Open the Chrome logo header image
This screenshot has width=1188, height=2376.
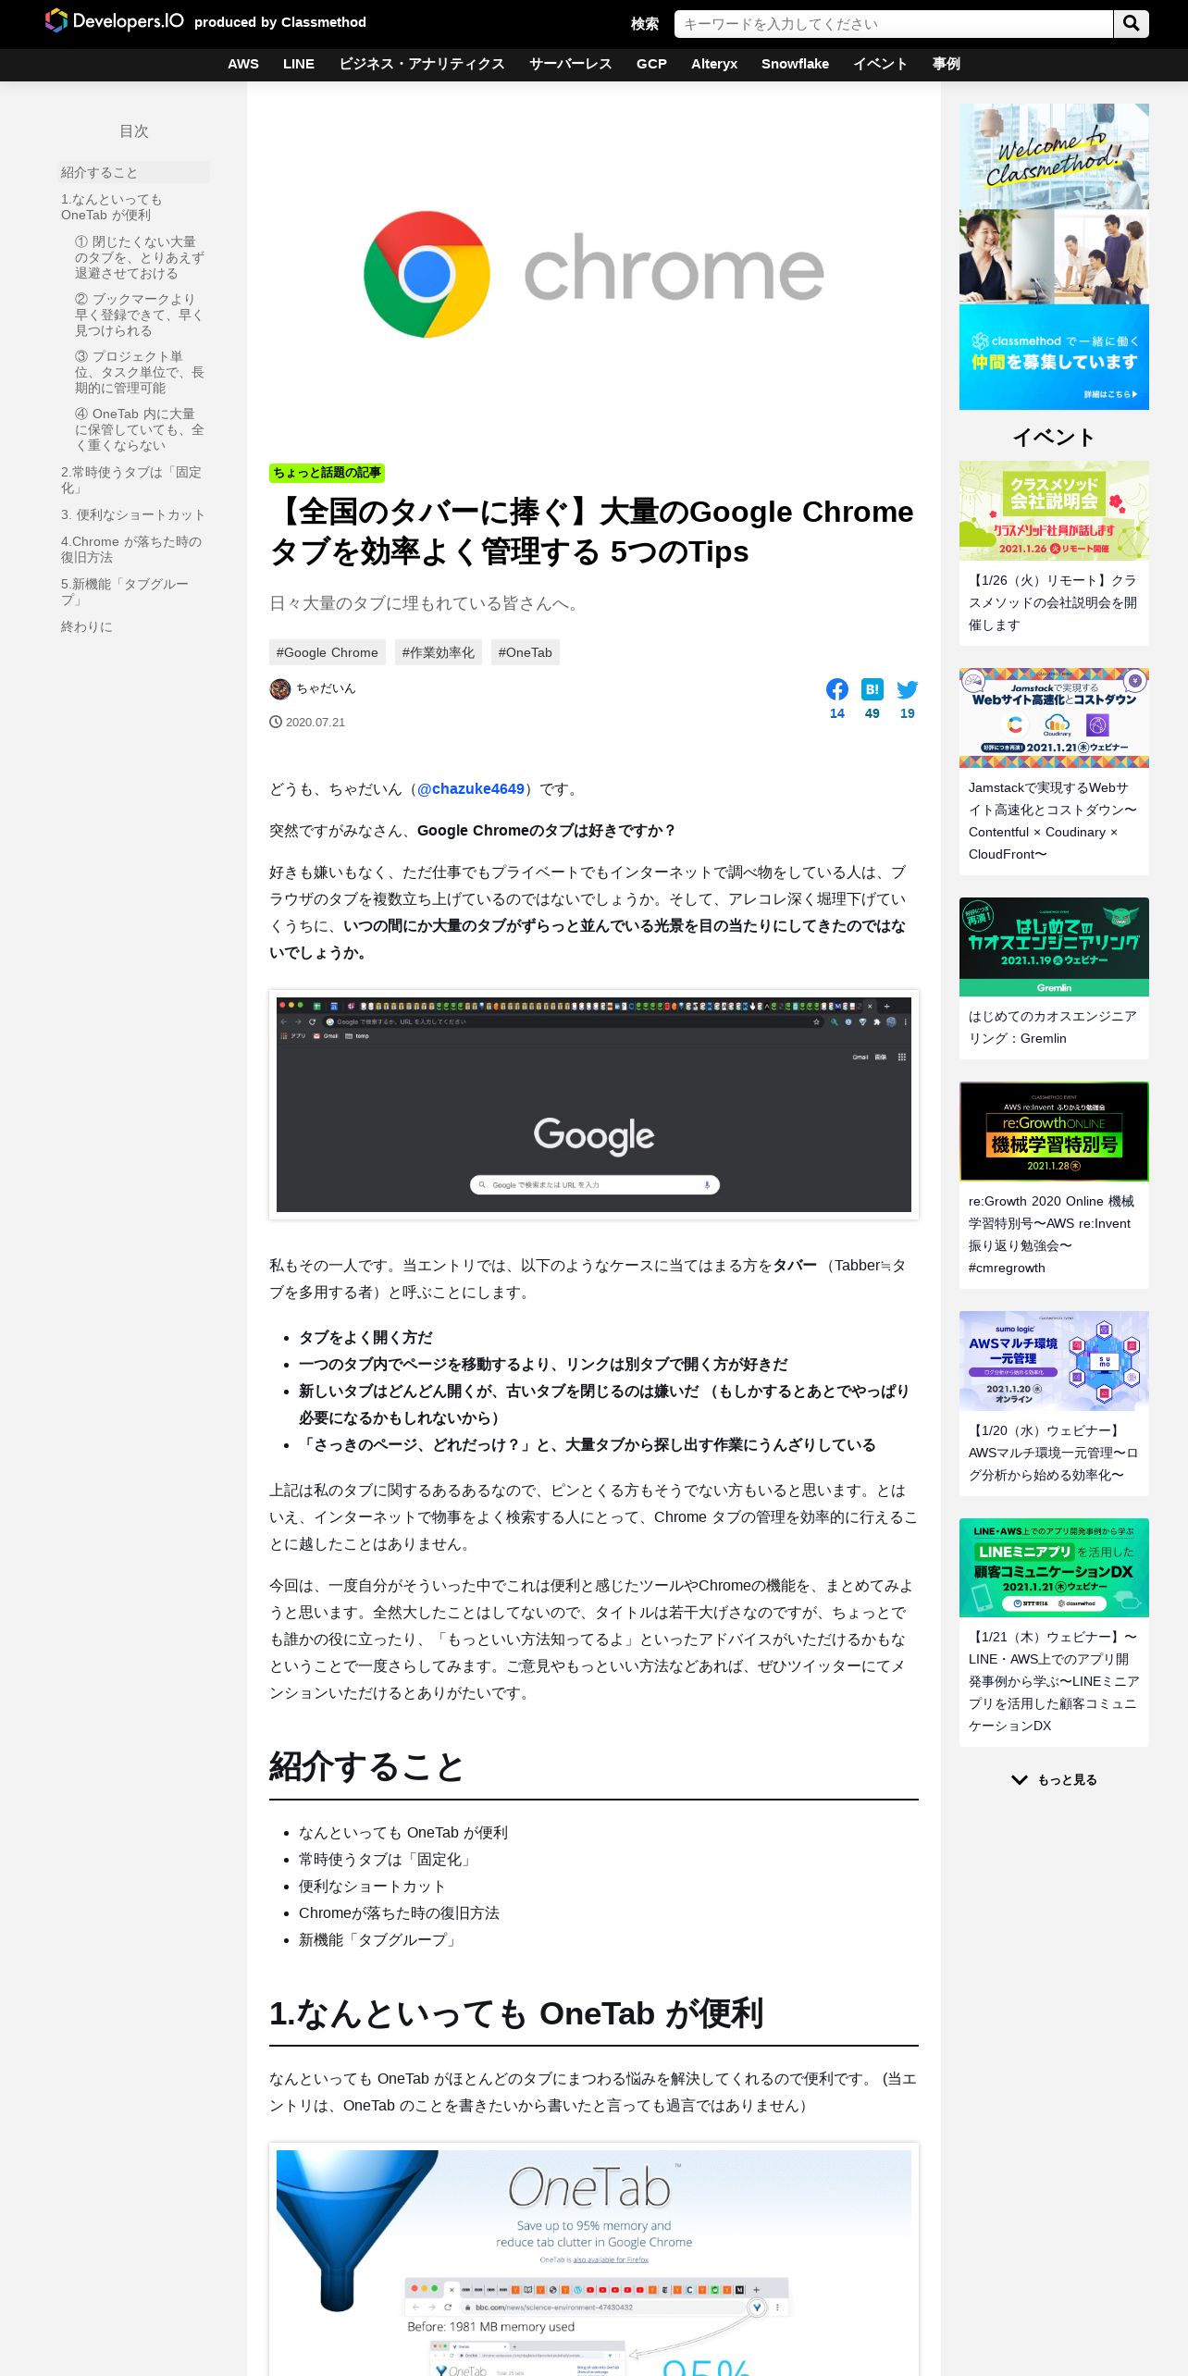pyautogui.click(x=594, y=273)
